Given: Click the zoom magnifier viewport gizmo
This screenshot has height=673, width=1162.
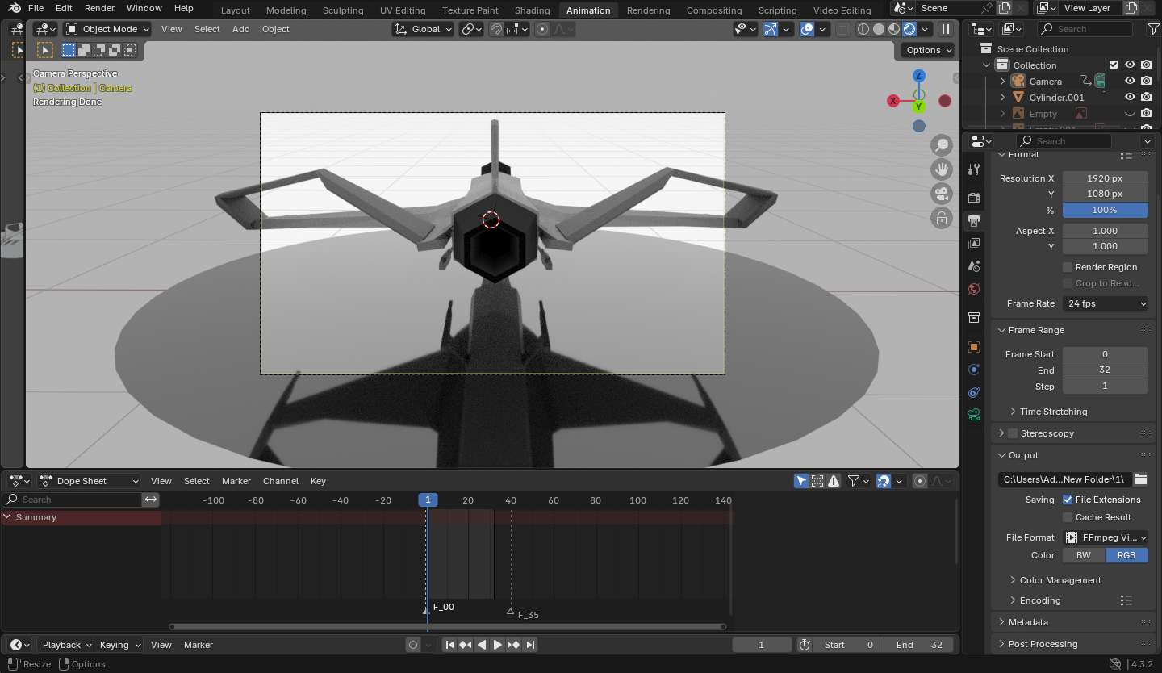Looking at the screenshot, I should 941,145.
